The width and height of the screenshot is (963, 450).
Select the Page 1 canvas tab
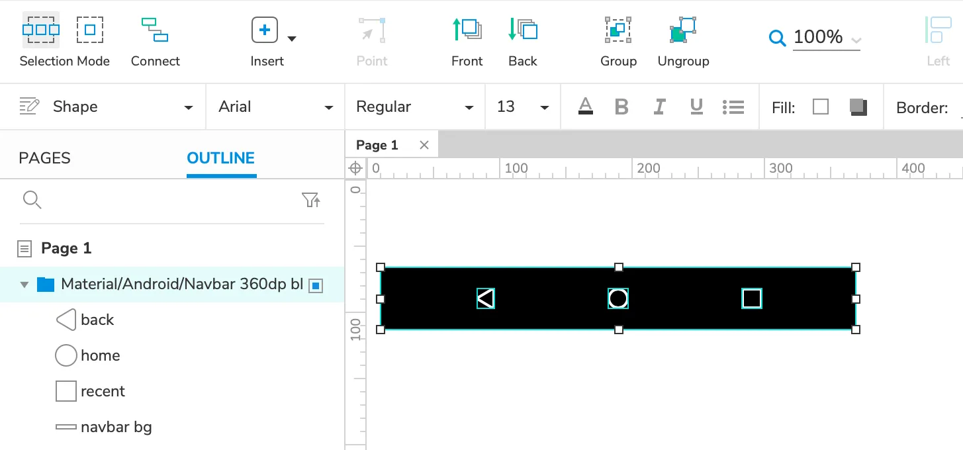pos(377,145)
